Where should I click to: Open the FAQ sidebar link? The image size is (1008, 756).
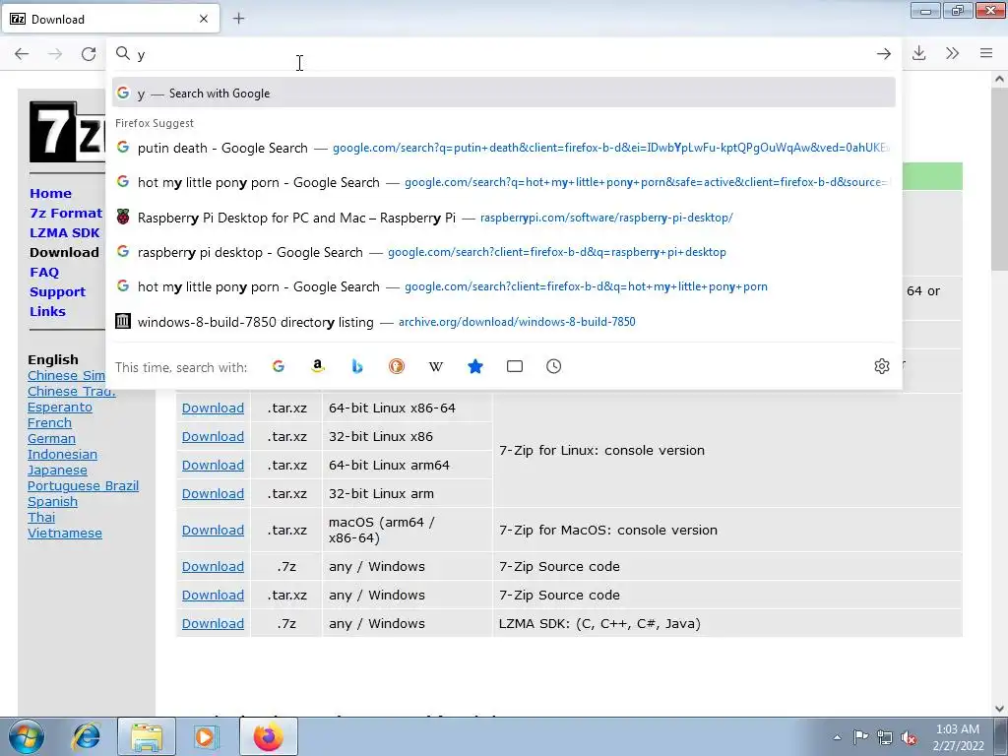click(x=44, y=272)
